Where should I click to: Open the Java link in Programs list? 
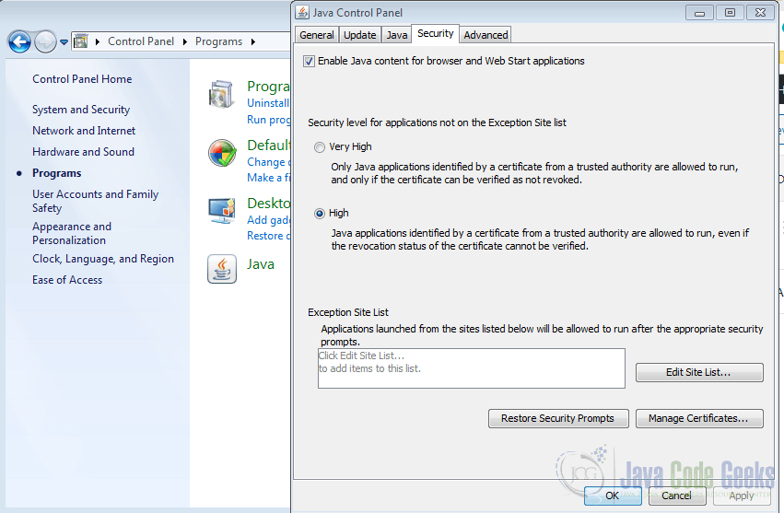click(x=261, y=264)
